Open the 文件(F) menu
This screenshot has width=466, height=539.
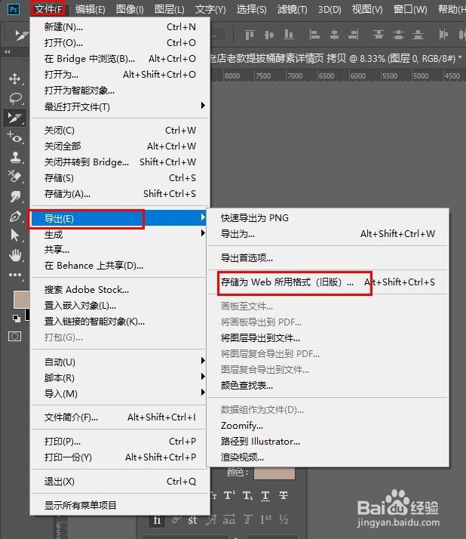48,9
